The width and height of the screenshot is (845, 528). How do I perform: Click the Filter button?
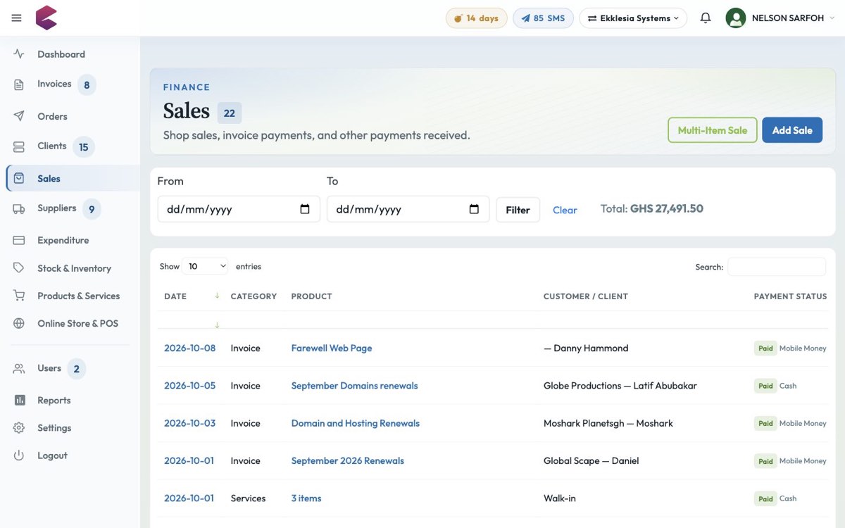pyautogui.click(x=518, y=210)
